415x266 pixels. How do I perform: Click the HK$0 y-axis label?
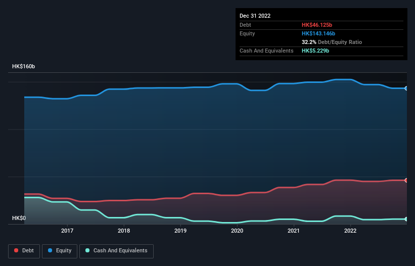(19, 218)
